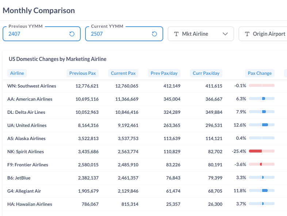Click JetBlue prev pax/day value 76,843
The height and width of the screenshot is (216, 287).
(173, 178)
